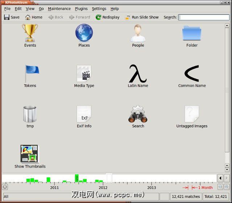Open the Common Name category icon
Viewport: 232px width, 203px height.
pos(192,73)
